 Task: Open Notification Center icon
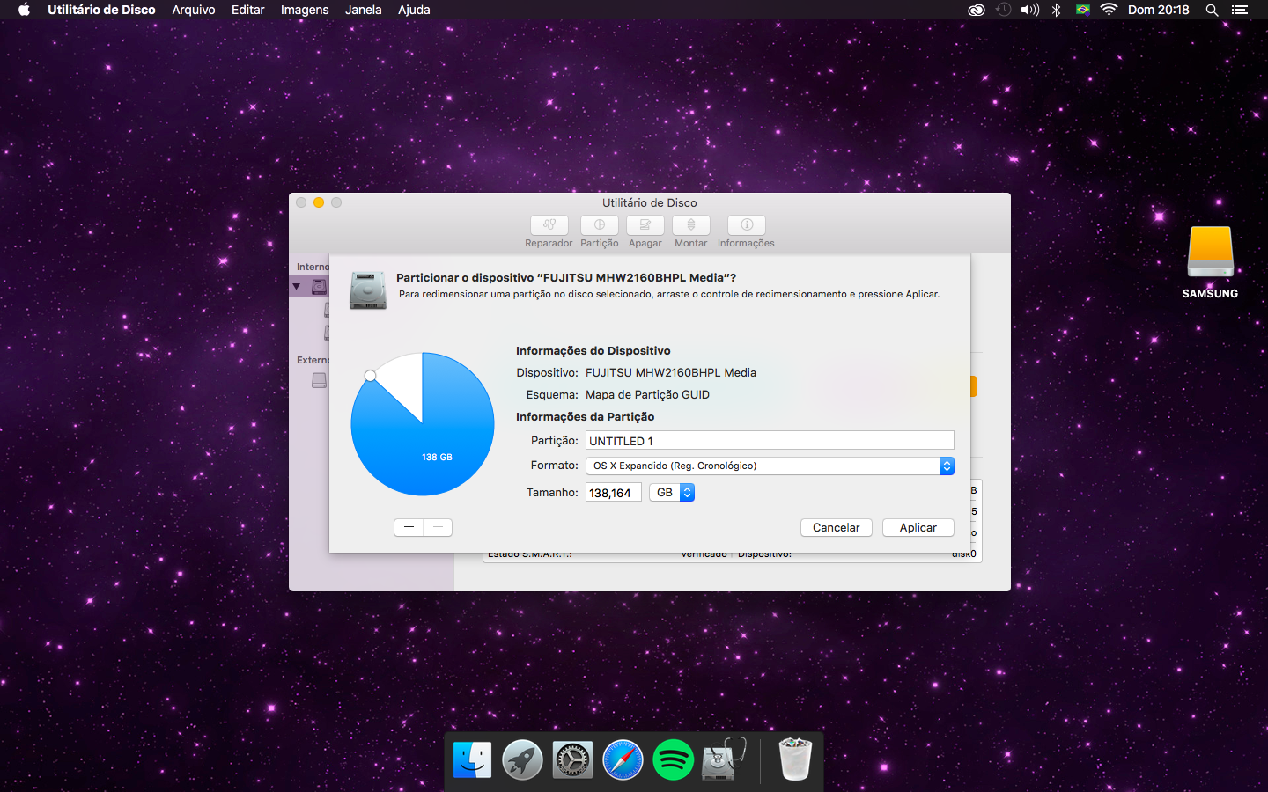1240,10
